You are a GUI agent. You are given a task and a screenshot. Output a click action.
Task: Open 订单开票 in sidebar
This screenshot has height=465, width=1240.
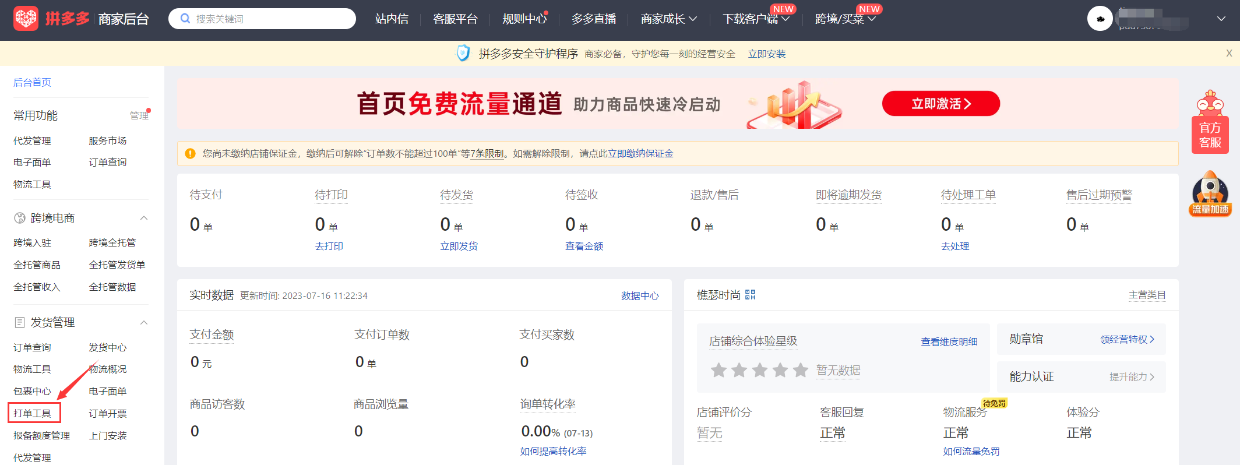(107, 413)
